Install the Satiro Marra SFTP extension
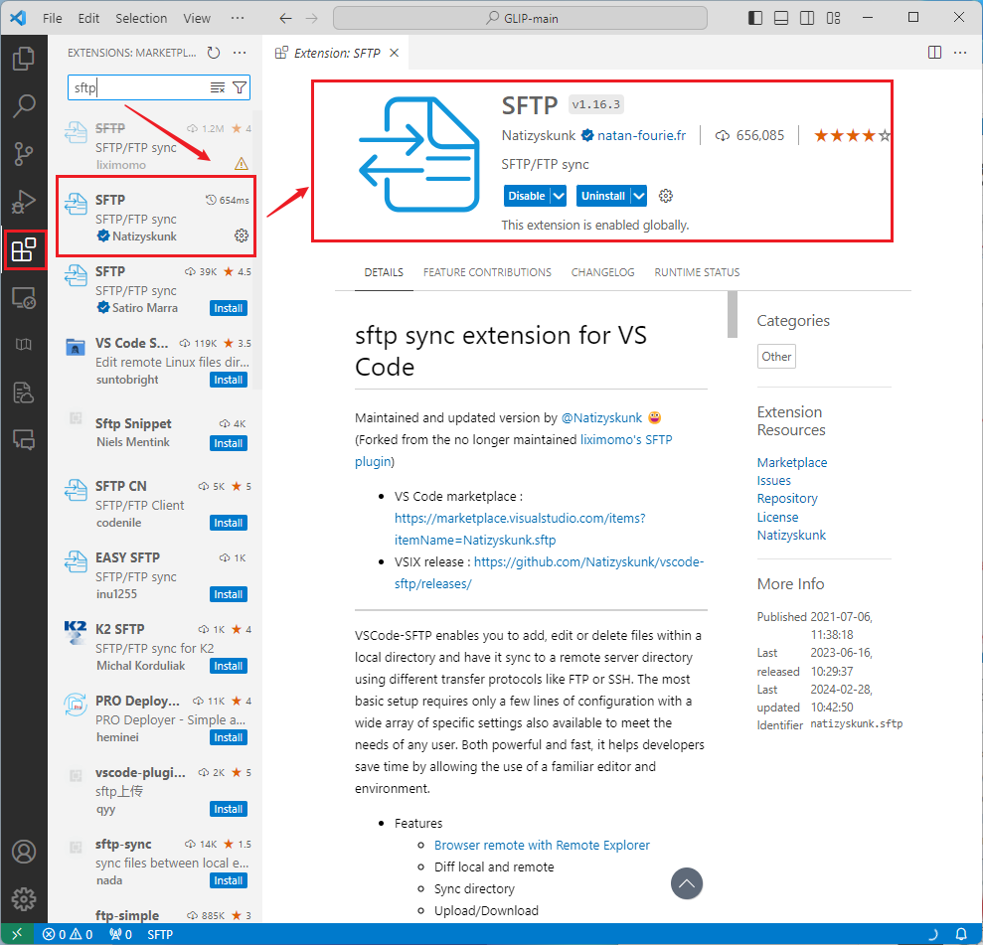The image size is (983, 945). coord(229,308)
